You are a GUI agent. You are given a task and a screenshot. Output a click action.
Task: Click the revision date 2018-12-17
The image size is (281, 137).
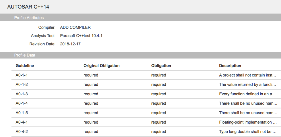point(70,44)
